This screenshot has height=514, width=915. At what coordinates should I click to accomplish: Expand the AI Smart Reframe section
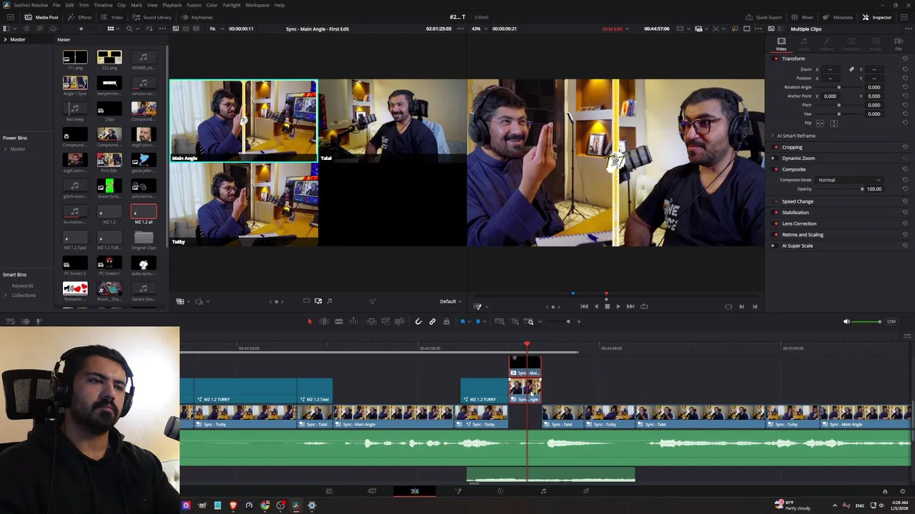coord(773,136)
